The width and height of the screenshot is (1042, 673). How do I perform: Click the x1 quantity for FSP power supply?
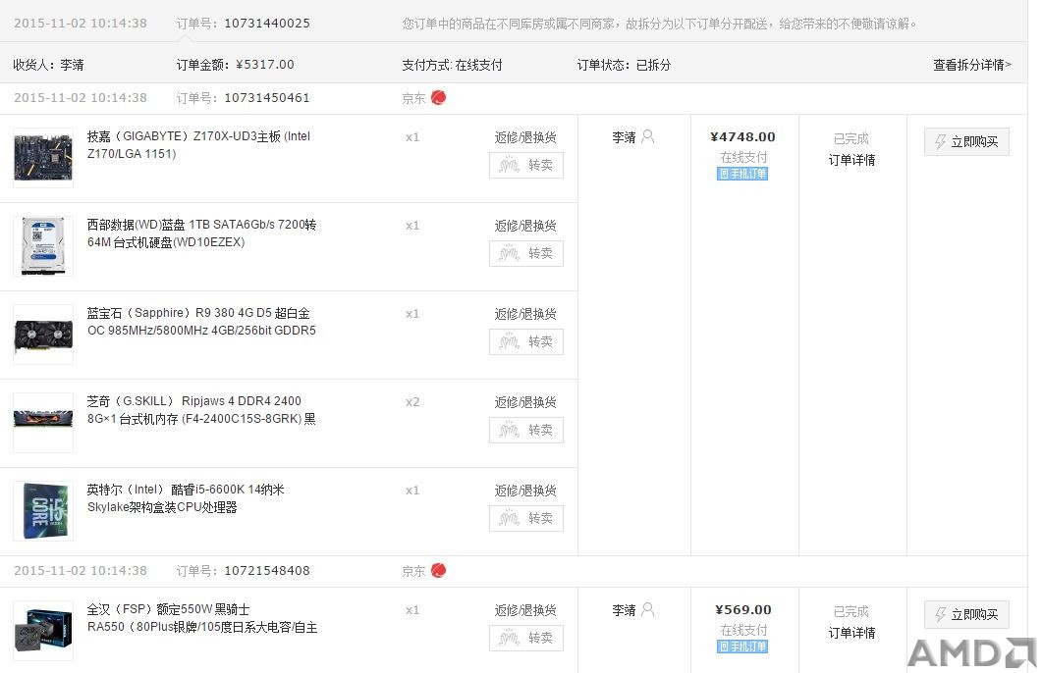tap(412, 610)
